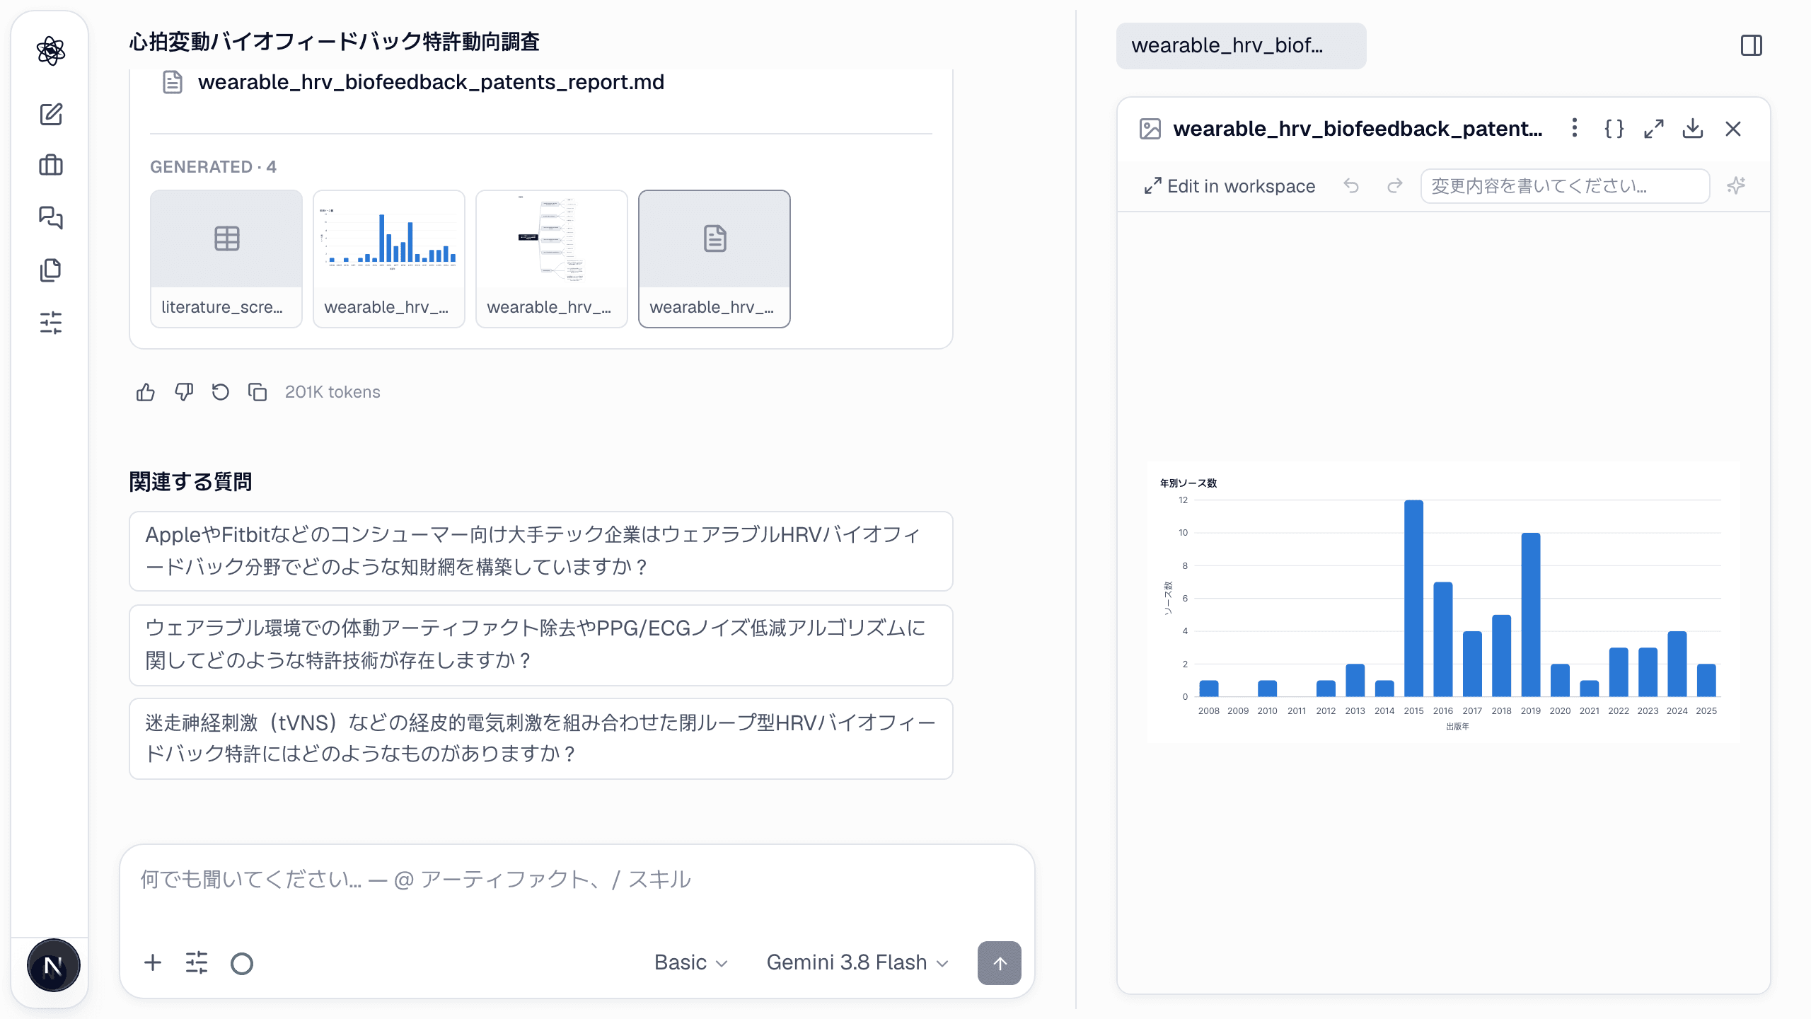Download the artifact image
The height and width of the screenshot is (1019, 1811).
pyautogui.click(x=1693, y=129)
